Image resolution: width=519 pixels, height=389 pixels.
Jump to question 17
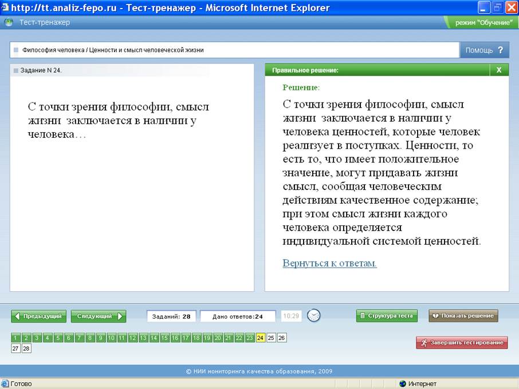[186, 338]
